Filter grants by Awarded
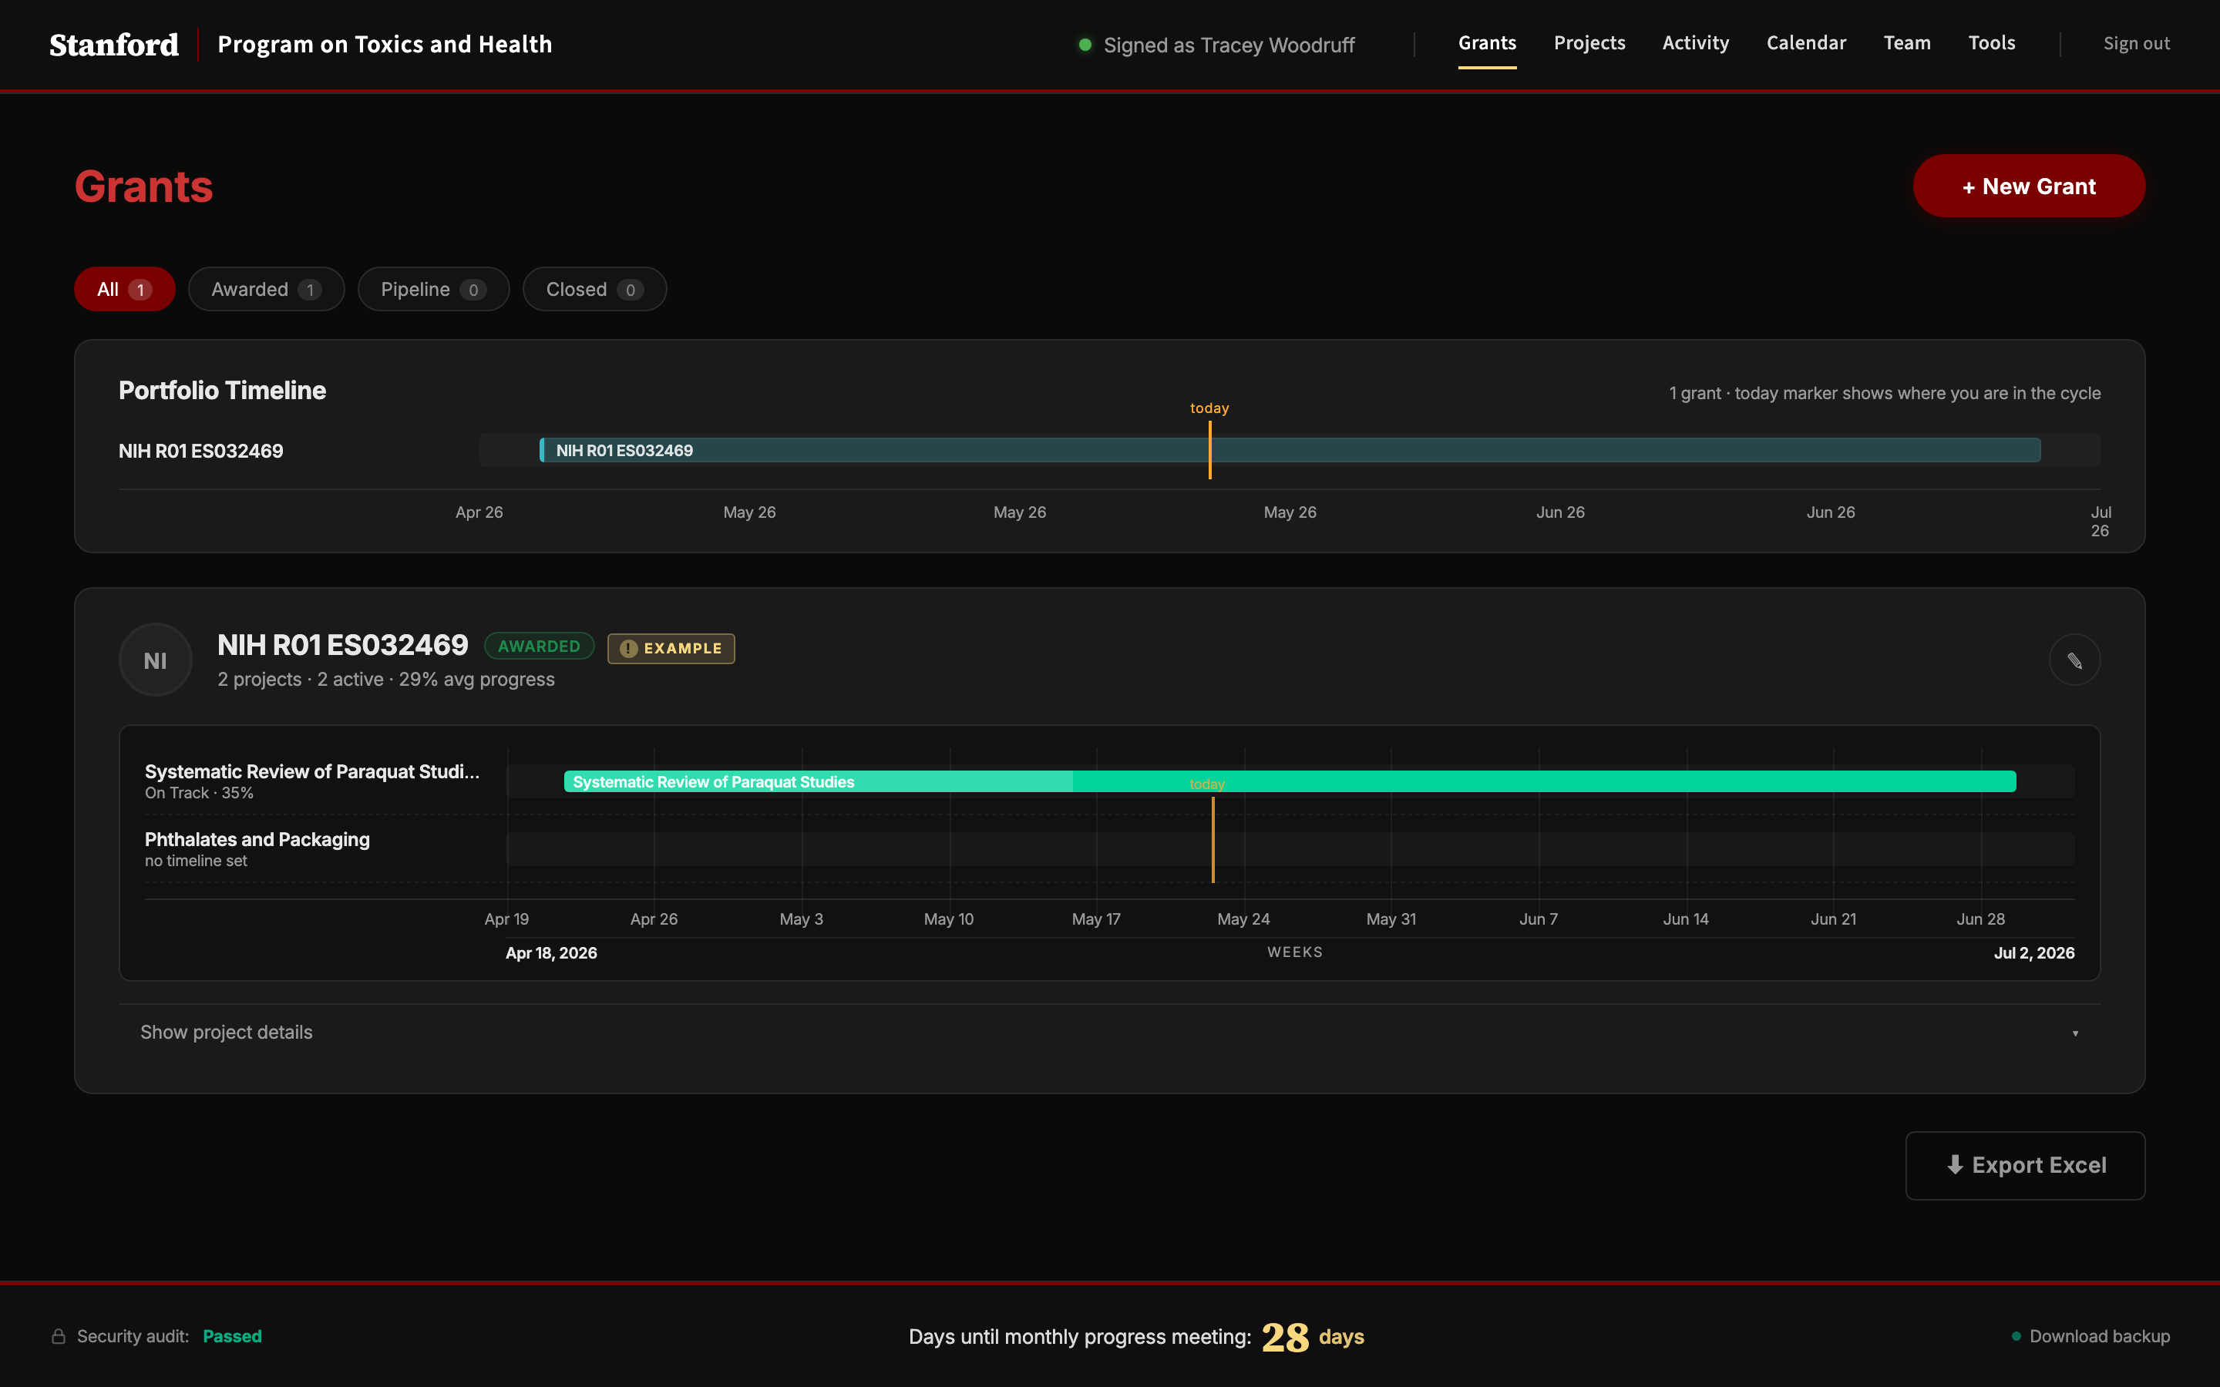Image resolution: width=2220 pixels, height=1387 pixels. pos(266,289)
